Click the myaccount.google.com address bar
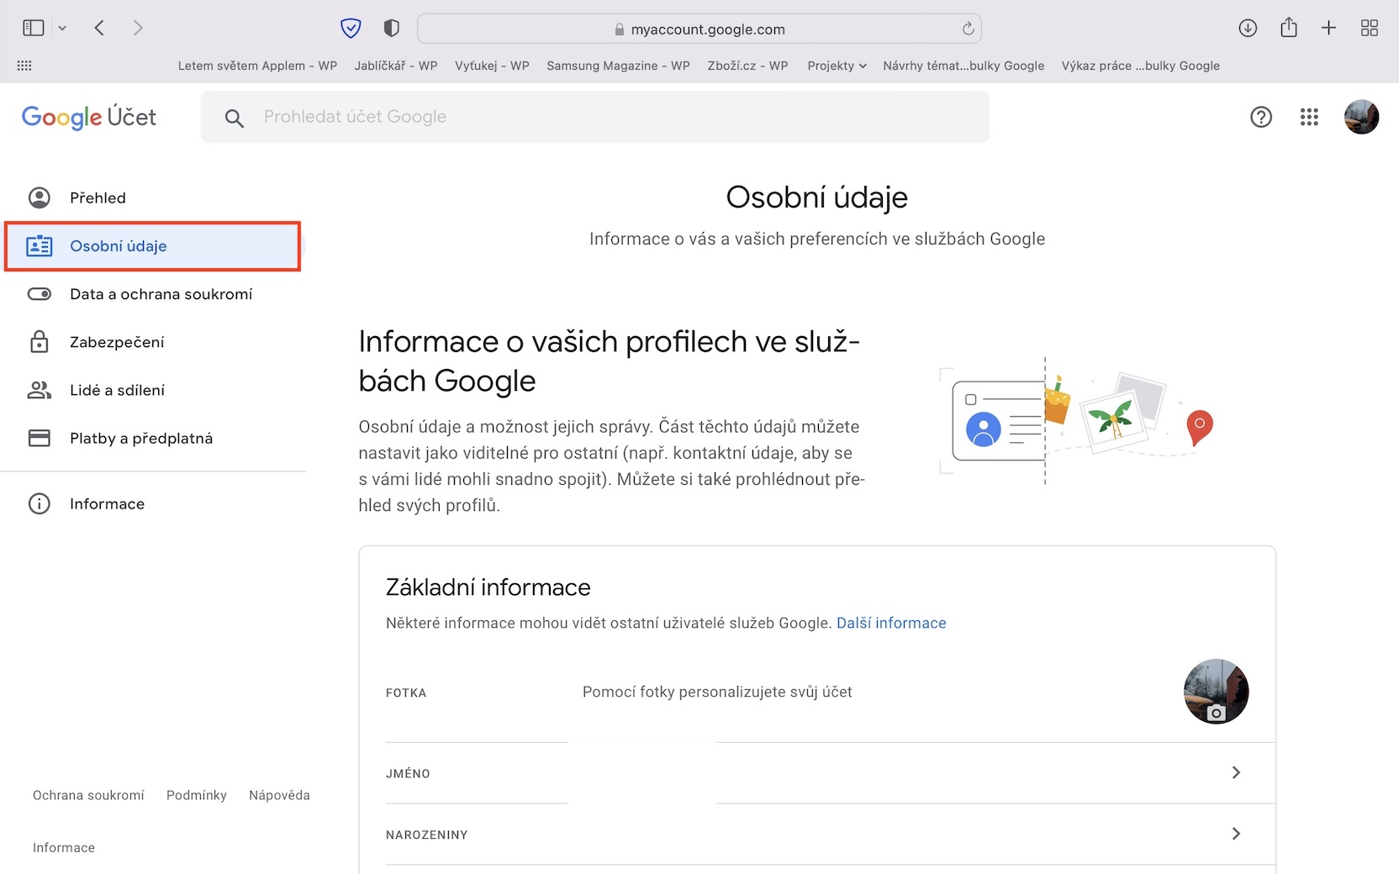 (x=699, y=29)
